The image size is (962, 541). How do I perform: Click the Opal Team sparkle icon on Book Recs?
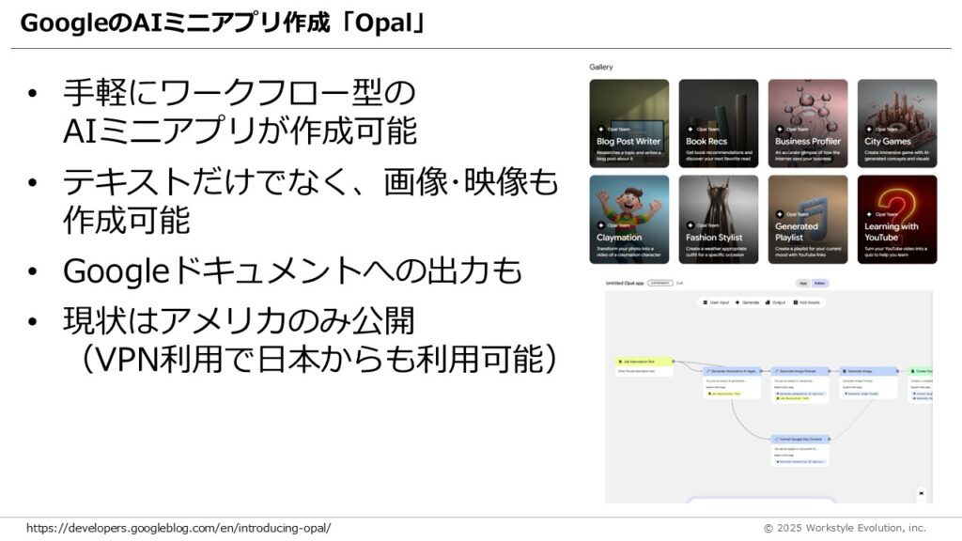pos(690,130)
